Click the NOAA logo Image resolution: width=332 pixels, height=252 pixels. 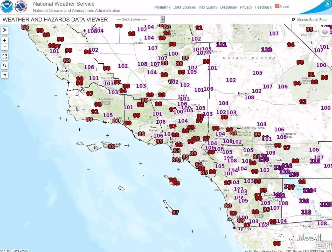[x=7, y=7]
